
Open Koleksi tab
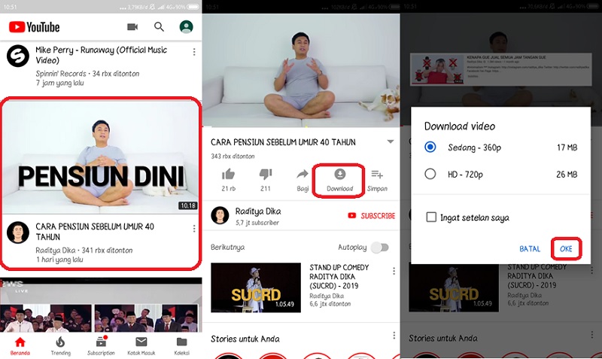tap(181, 346)
